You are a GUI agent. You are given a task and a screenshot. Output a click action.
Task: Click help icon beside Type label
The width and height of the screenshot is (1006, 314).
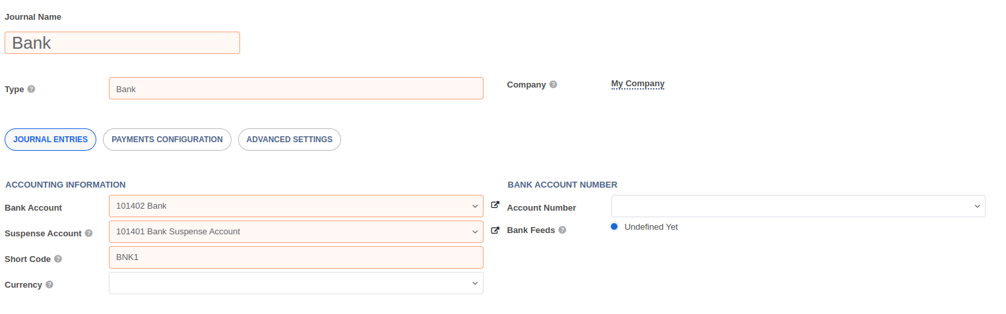32,89
